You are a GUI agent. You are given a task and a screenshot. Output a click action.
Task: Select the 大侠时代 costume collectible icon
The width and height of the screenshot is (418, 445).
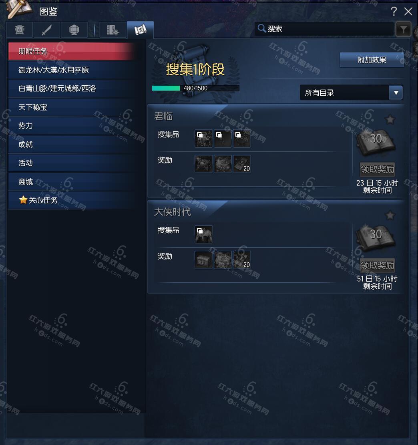[x=203, y=234]
